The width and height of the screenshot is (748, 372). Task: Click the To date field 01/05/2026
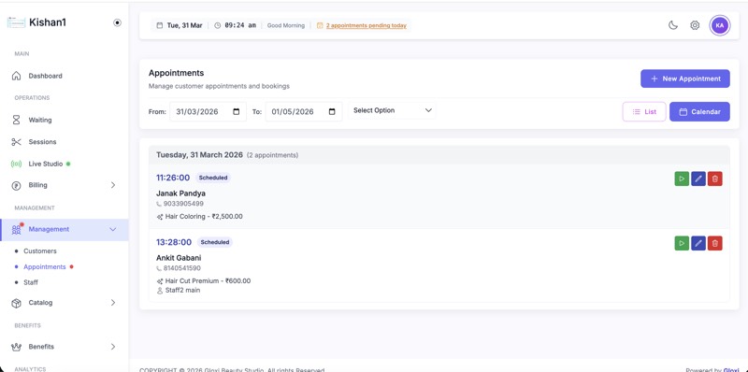coord(304,111)
